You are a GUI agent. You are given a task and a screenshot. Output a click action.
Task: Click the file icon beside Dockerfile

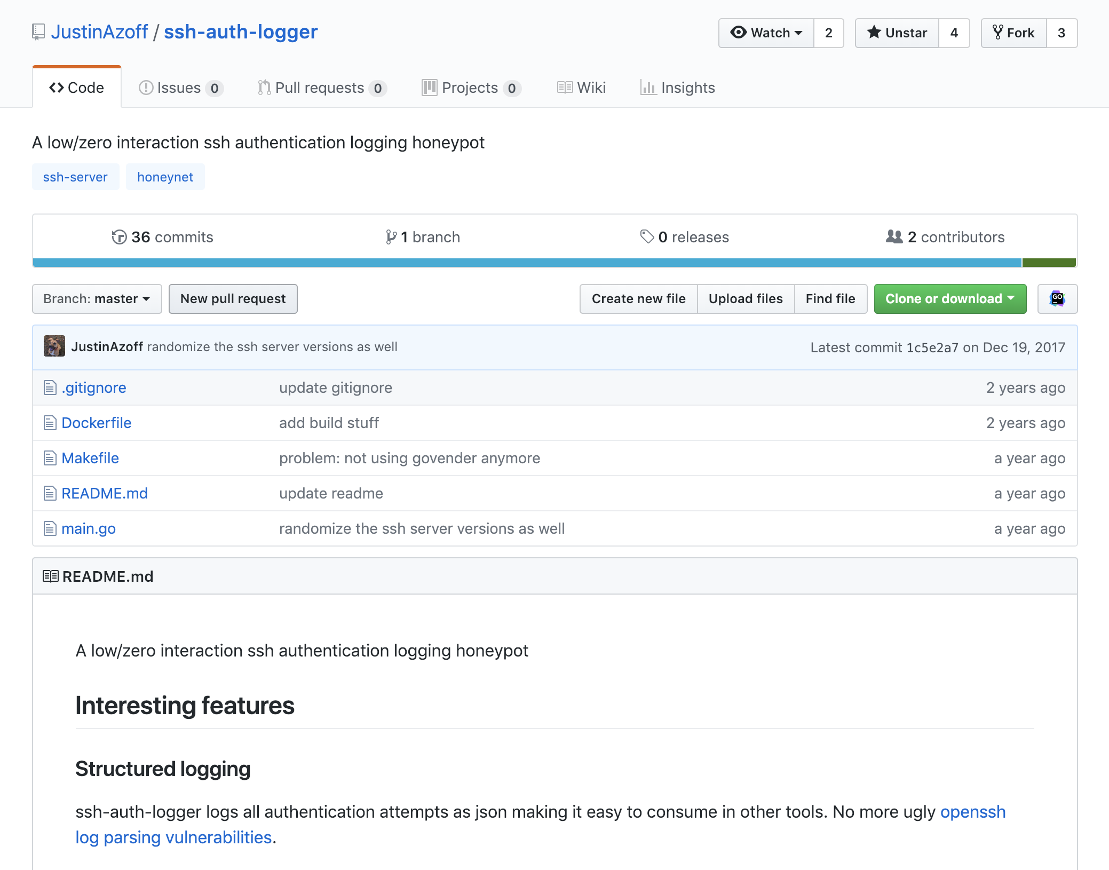50,423
